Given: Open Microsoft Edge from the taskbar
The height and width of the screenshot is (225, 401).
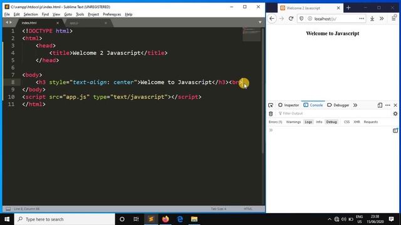Looking at the screenshot, I should click(x=180, y=219).
